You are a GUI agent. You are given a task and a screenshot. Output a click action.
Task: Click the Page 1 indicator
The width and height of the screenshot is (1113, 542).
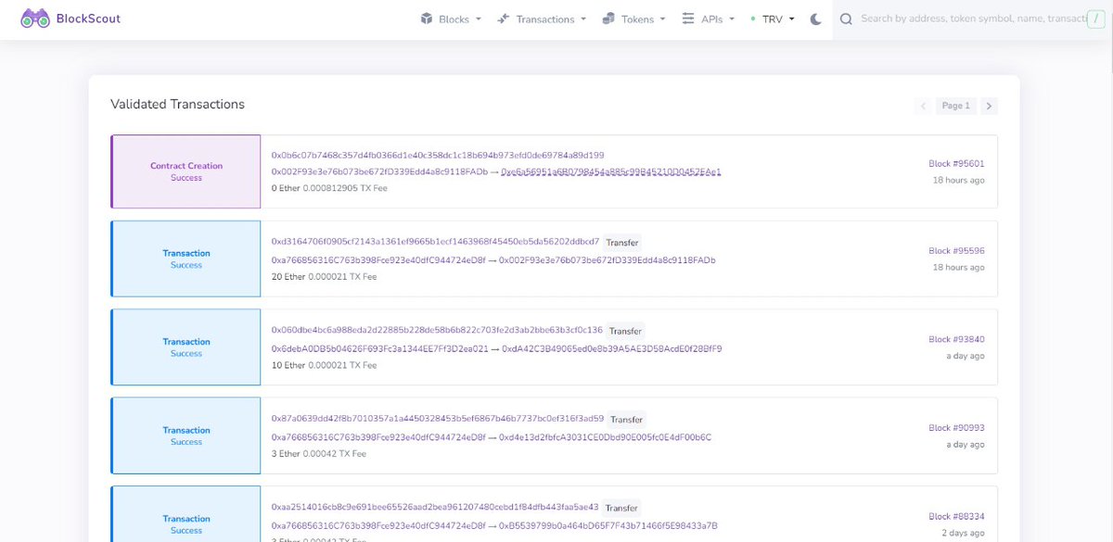[x=955, y=106]
